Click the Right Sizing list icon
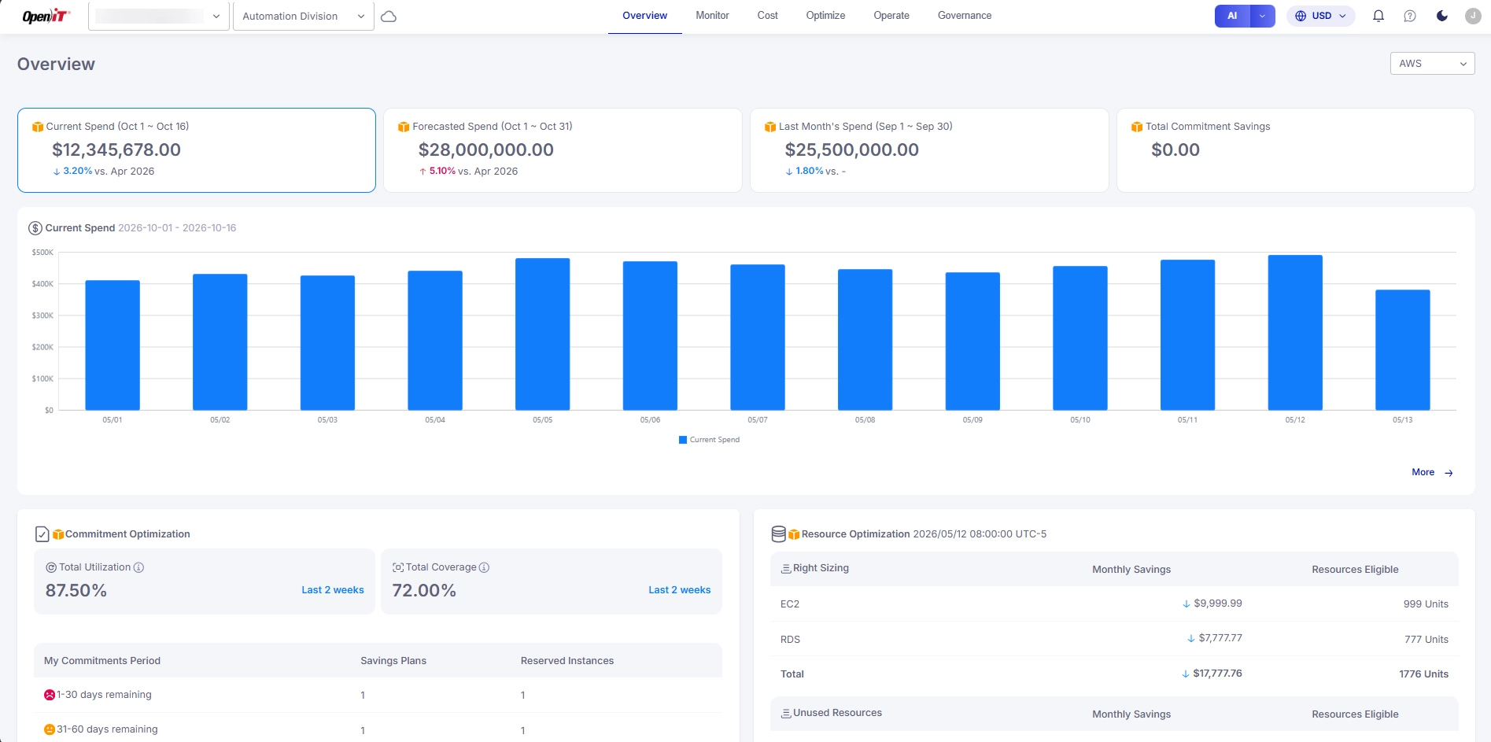1491x742 pixels. 785,568
